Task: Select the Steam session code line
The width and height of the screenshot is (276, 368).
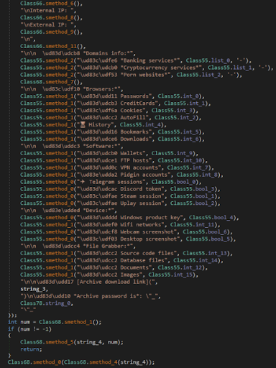Action: click(120, 196)
